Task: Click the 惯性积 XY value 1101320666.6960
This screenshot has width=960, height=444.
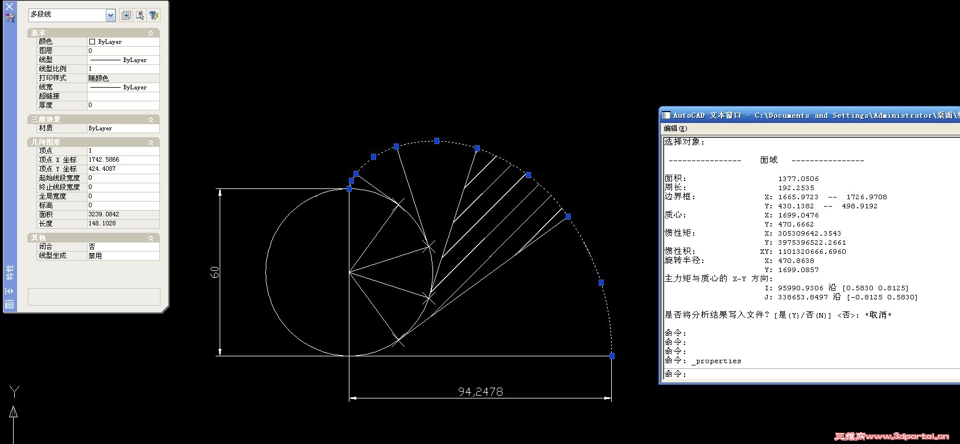Action: click(812, 252)
